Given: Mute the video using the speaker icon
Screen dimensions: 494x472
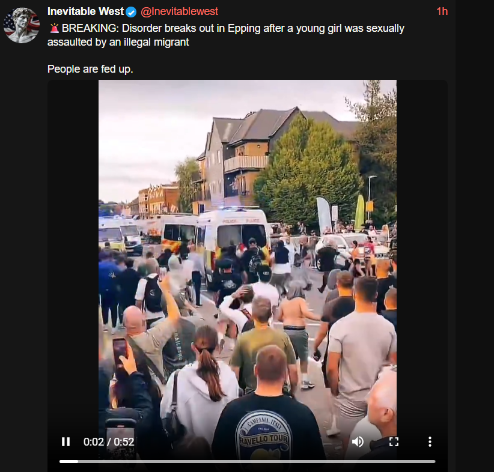Looking at the screenshot, I should click(358, 442).
